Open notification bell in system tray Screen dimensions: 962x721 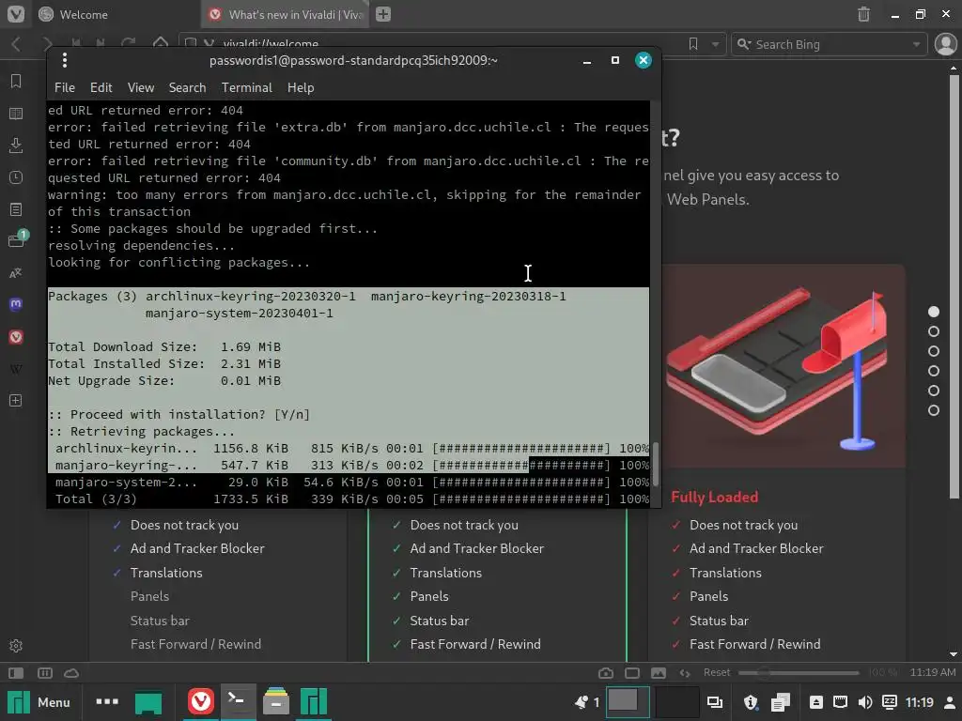582,702
